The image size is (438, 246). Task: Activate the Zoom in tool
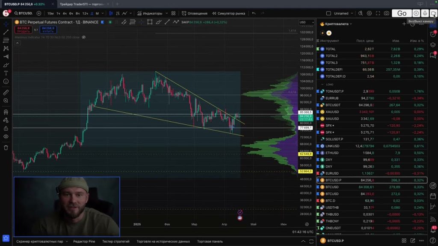pos(6,101)
